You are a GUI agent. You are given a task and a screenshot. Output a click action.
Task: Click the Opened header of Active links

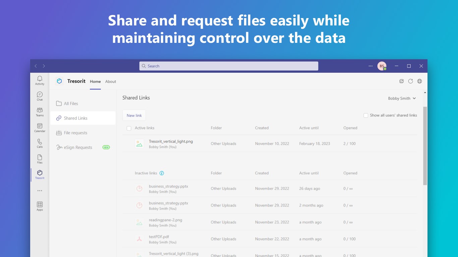(350, 128)
